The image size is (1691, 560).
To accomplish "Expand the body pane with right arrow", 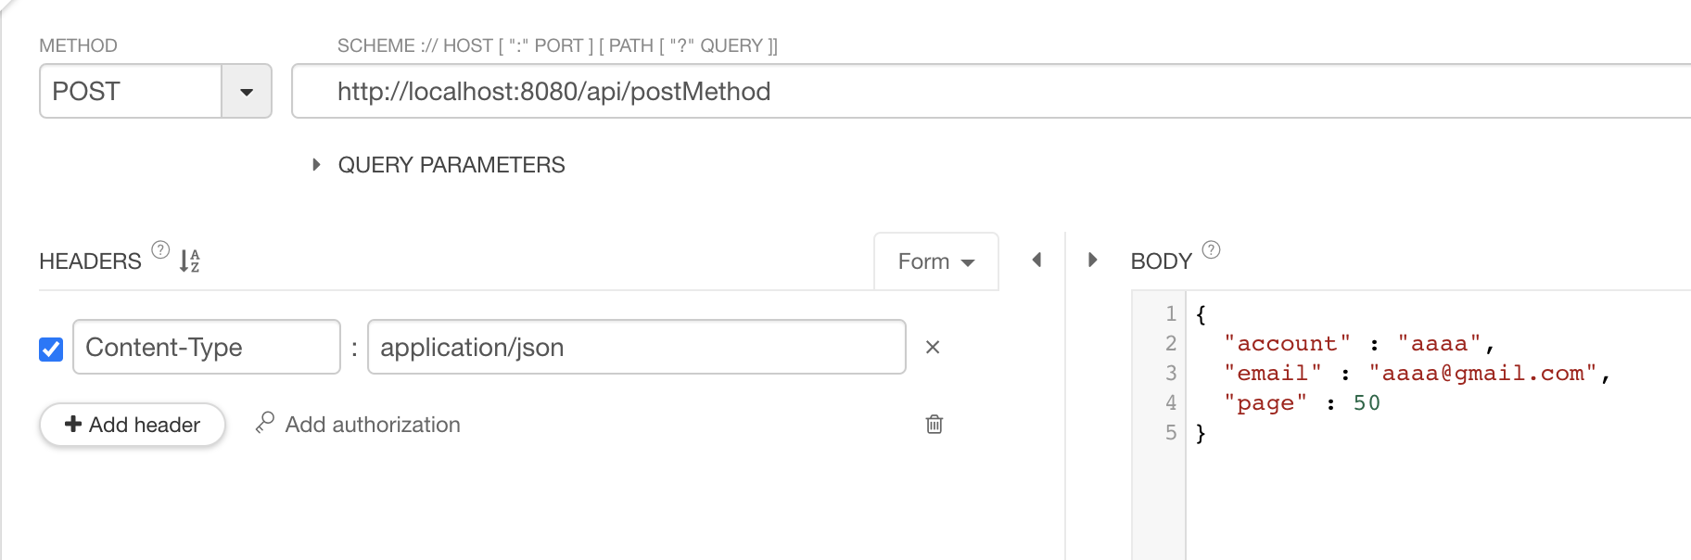I will coord(1093,261).
